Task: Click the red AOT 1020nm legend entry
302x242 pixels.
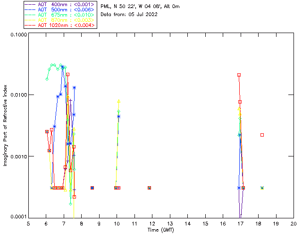Action: click(x=60, y=25)
